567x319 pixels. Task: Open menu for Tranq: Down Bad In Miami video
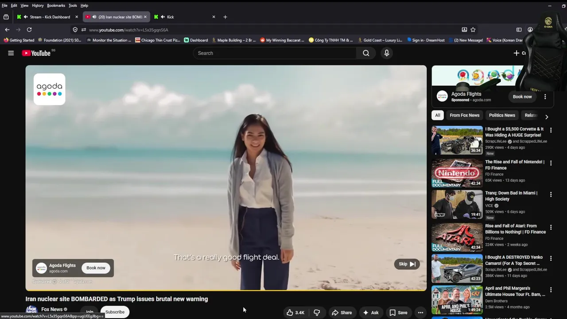pyautogui.click(x=551, y=195)
